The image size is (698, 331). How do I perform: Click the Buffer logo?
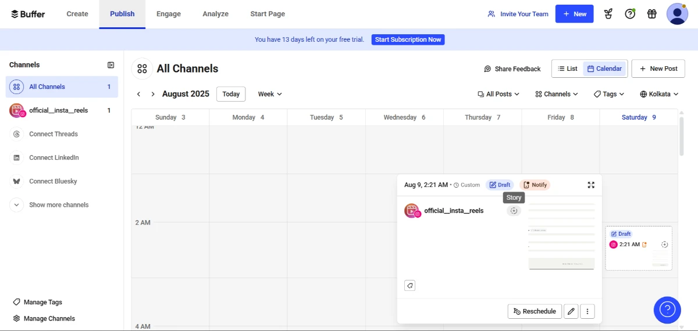28,14
